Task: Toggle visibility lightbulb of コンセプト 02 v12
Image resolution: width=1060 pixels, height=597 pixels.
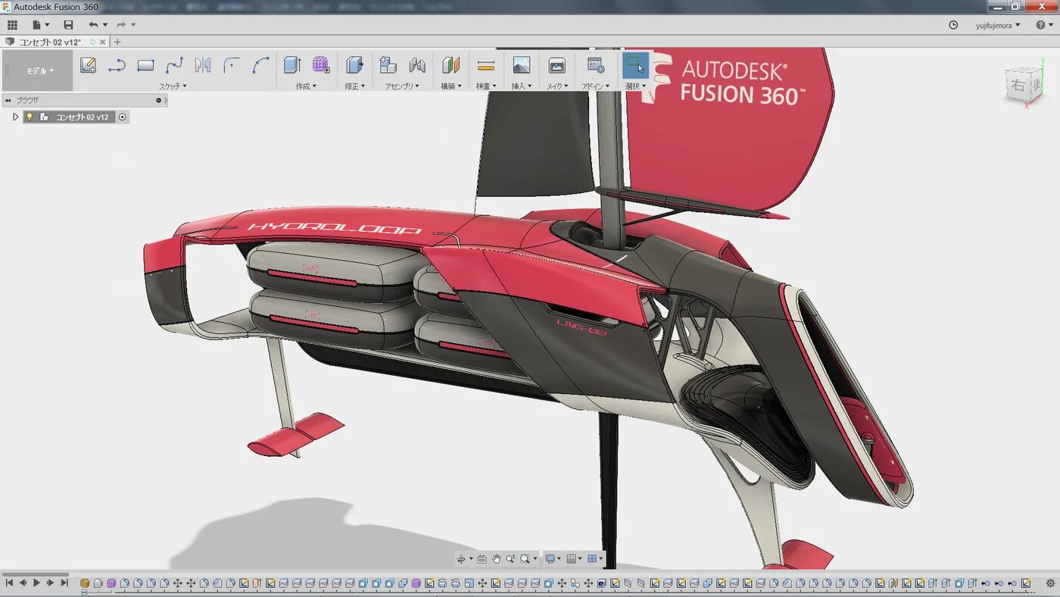Action: tap(30, 117)
